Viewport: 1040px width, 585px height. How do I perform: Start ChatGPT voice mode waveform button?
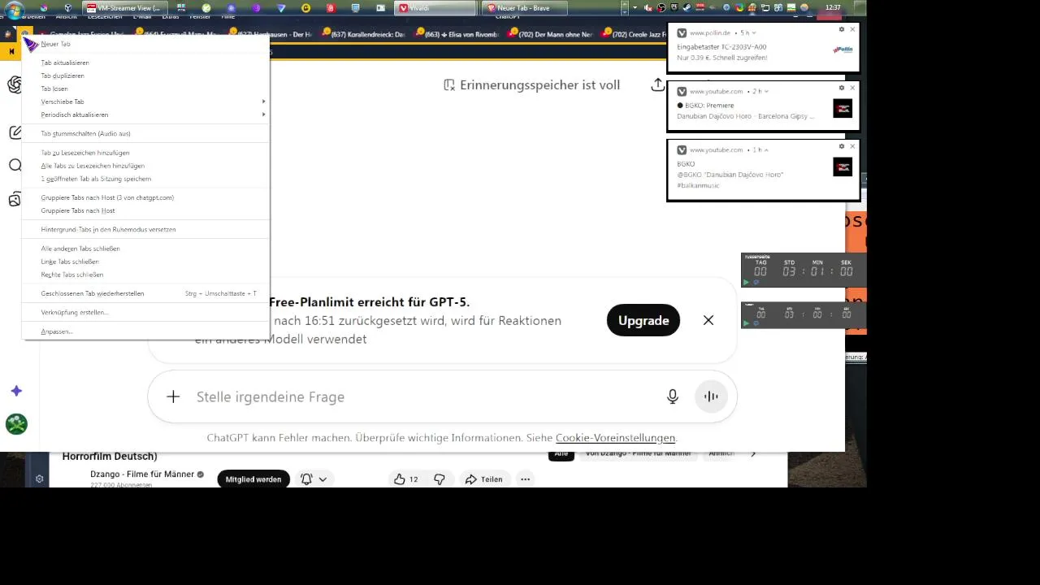[711, 396]
